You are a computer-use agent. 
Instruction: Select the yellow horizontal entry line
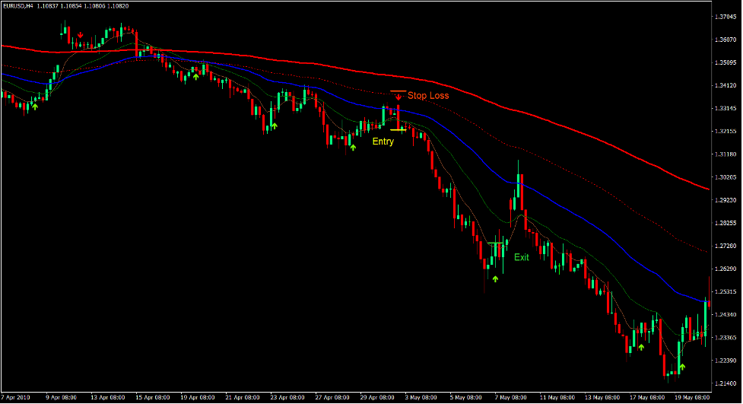(398, 129)
